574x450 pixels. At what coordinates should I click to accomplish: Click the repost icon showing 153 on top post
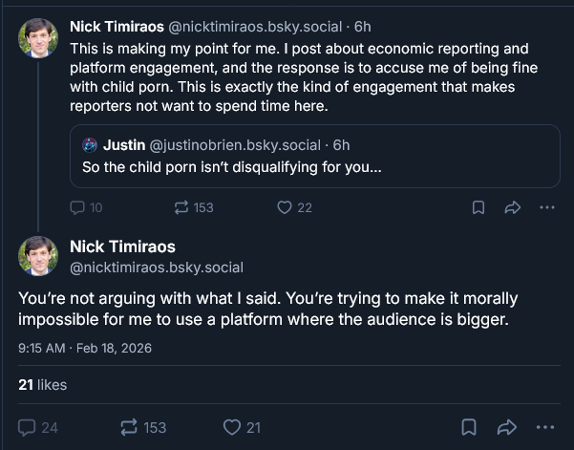[x=179, y=207]
